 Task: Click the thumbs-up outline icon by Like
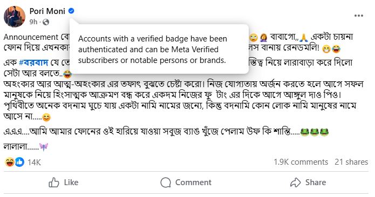pos(54,182)
